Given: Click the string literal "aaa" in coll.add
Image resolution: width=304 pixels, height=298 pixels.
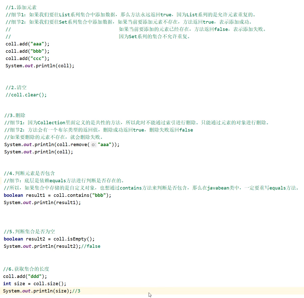Looking at the screenshot, I should pos(37,44).
